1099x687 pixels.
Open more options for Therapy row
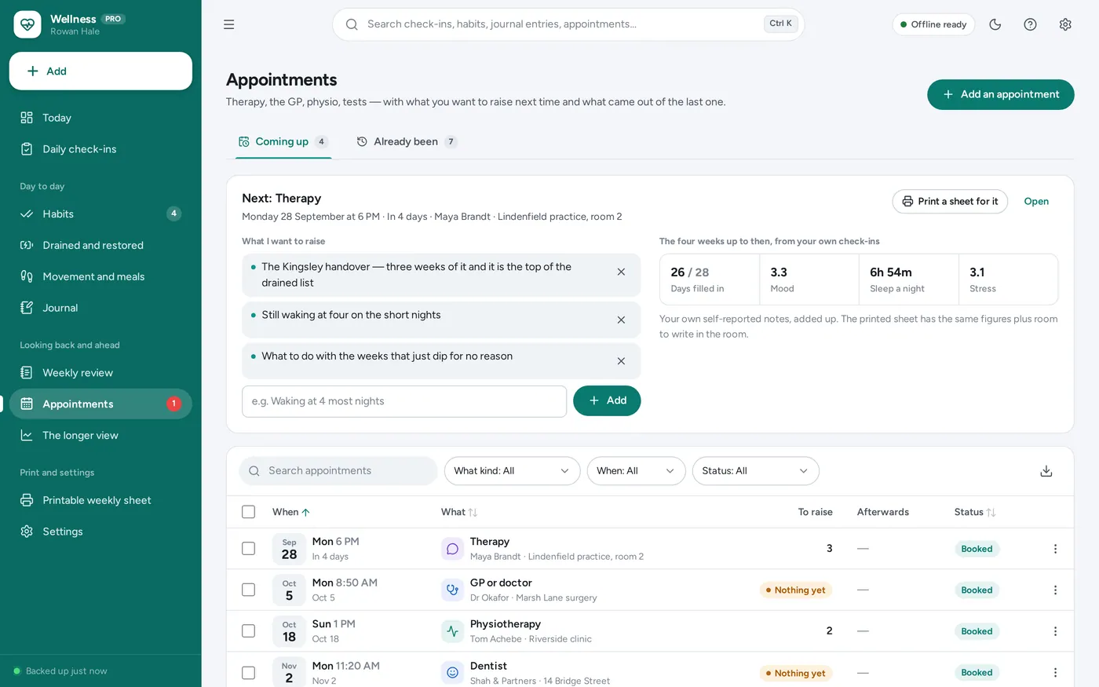point(1055,549)
